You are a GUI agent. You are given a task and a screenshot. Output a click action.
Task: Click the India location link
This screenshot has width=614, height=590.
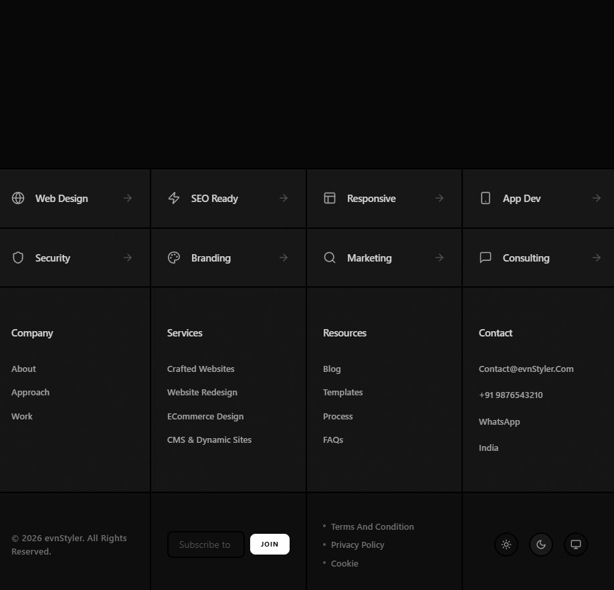pos(488,448)
